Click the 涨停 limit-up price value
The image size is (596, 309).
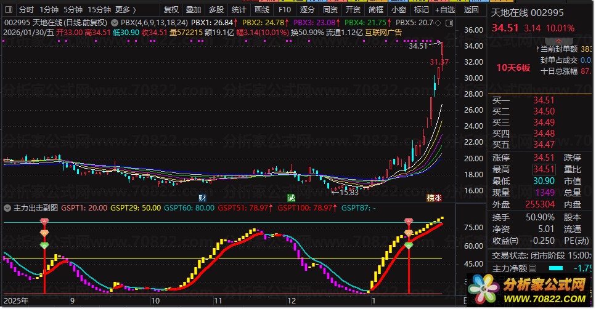tap(544, 158)
